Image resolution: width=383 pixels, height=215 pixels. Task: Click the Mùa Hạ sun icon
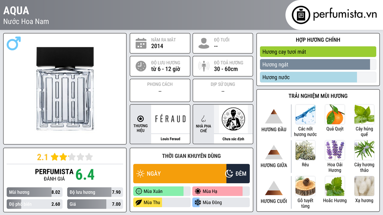tap(198, 191)
